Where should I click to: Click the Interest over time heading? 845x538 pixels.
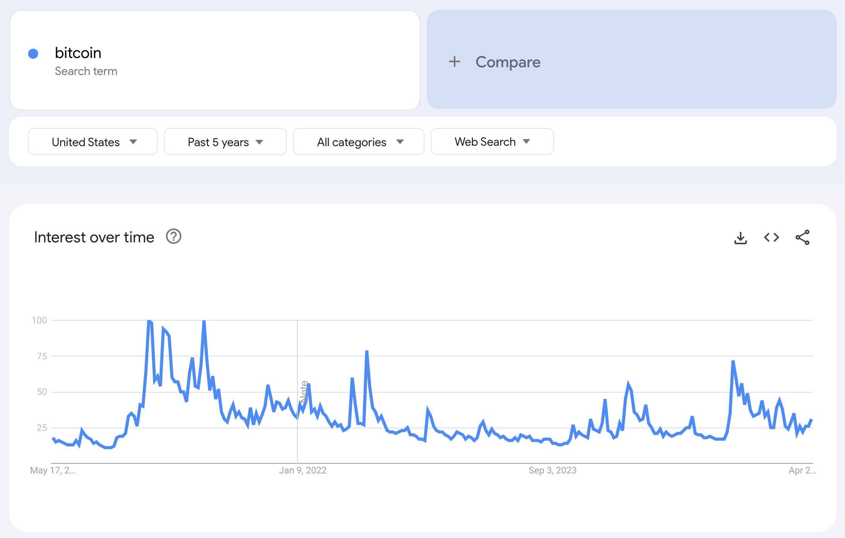click(94, 237)
